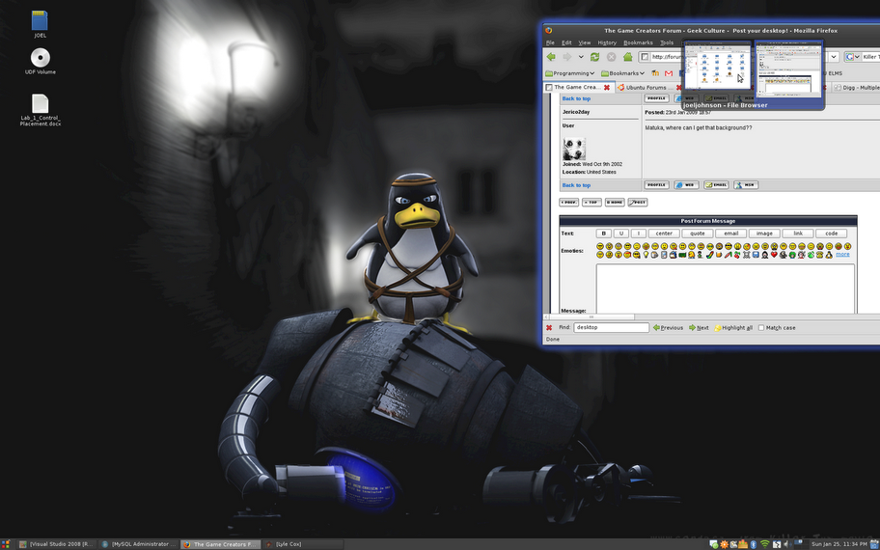
Task: Click the site icon in address bar
Action: pos(646,57)
